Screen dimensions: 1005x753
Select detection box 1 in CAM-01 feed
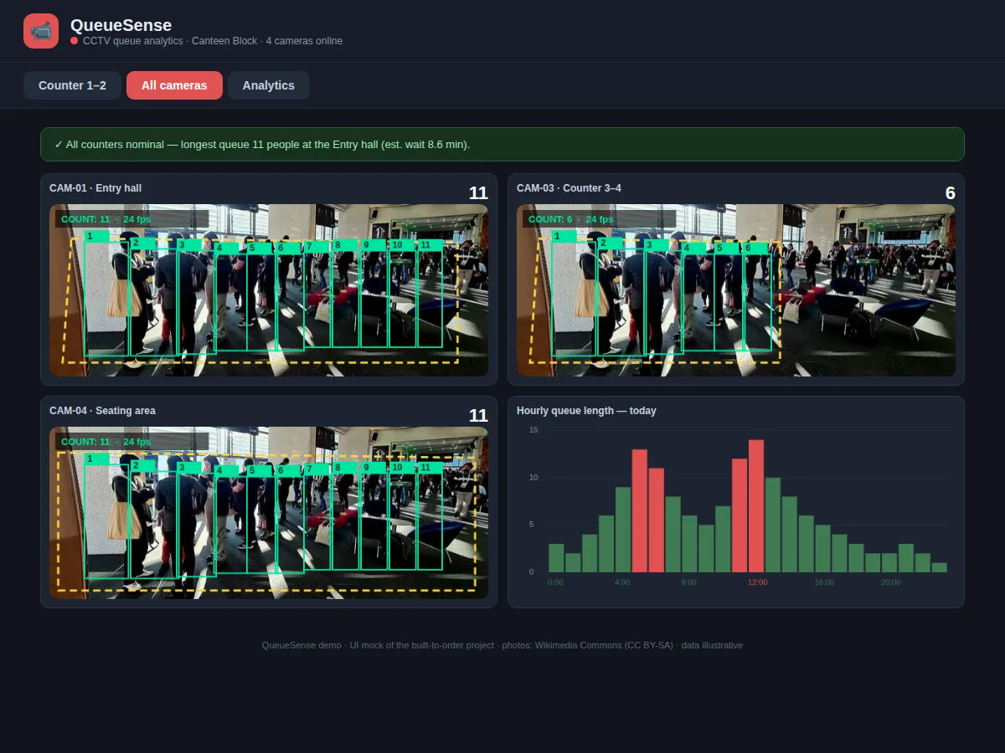point(107,293)
